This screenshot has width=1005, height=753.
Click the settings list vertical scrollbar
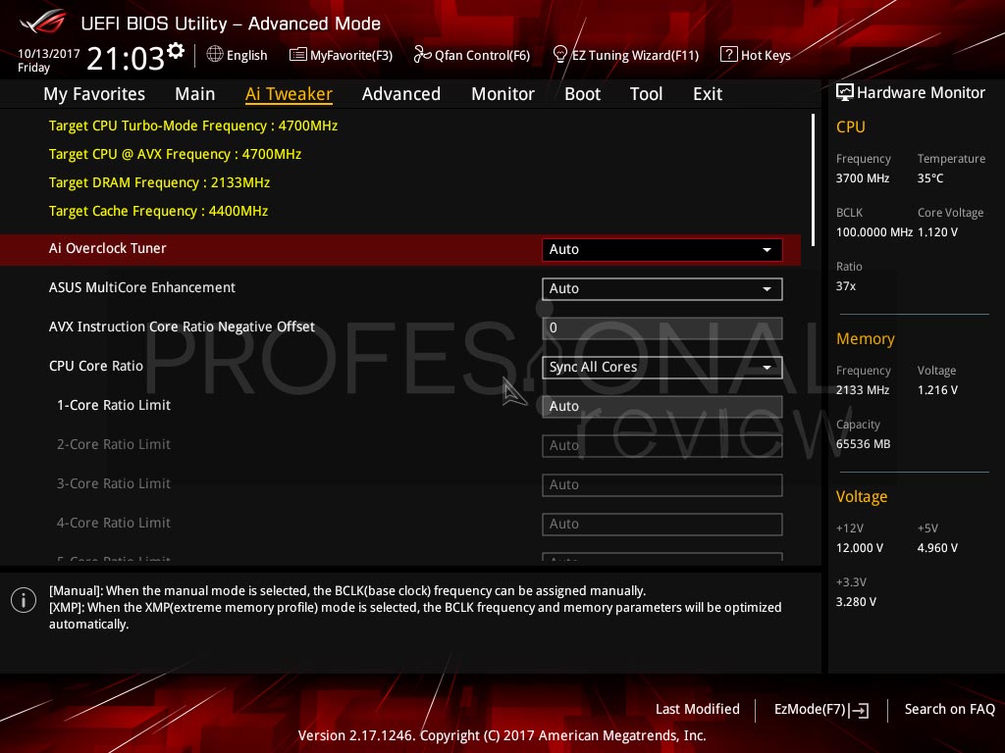[813, 180]
